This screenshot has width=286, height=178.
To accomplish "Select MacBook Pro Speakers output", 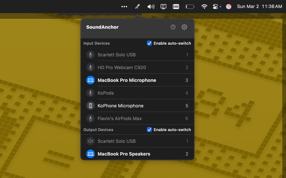I will pos(138,154).
